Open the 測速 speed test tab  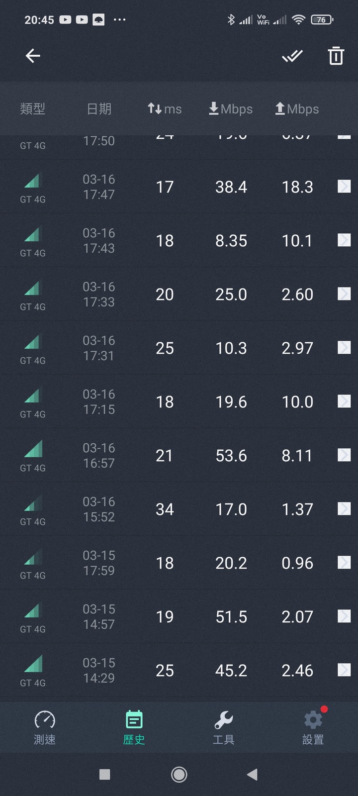pyautogui.click(x=45, y=727)
